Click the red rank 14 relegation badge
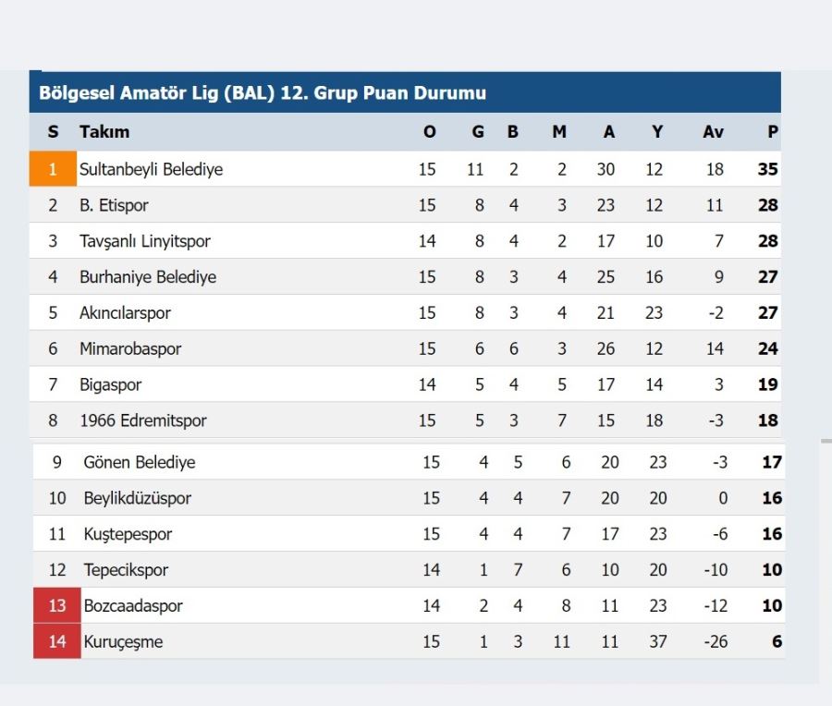This screenshot has width=832, height=706. [x=57, y=641]
